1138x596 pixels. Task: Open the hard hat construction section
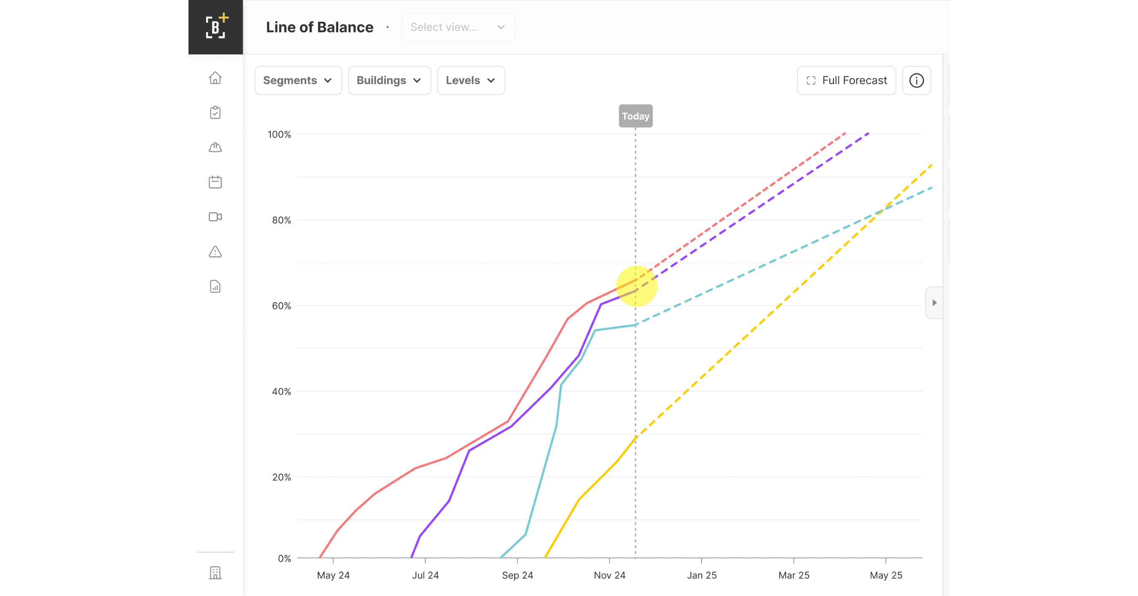(215, 147)
